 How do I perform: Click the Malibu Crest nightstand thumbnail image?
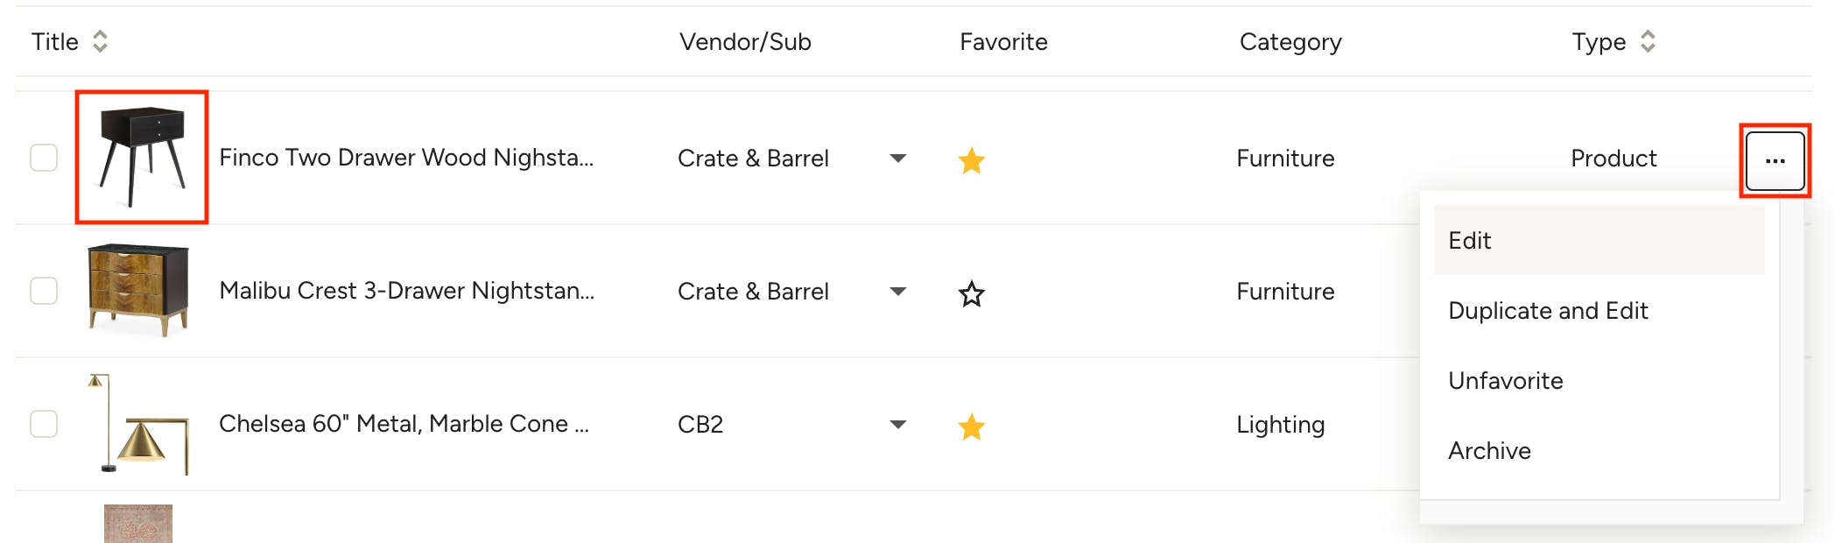point(138,290)
